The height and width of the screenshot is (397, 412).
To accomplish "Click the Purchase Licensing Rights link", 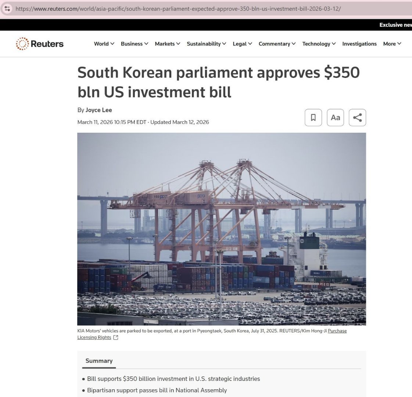I will pyautogui.click(x=337, y=330).
